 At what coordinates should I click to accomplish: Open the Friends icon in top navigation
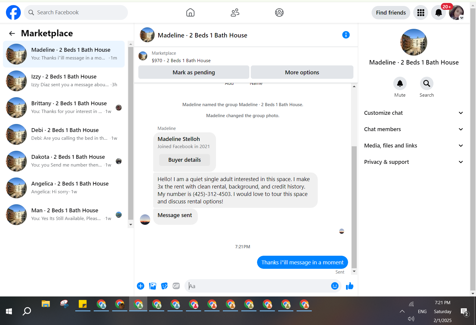235,12
